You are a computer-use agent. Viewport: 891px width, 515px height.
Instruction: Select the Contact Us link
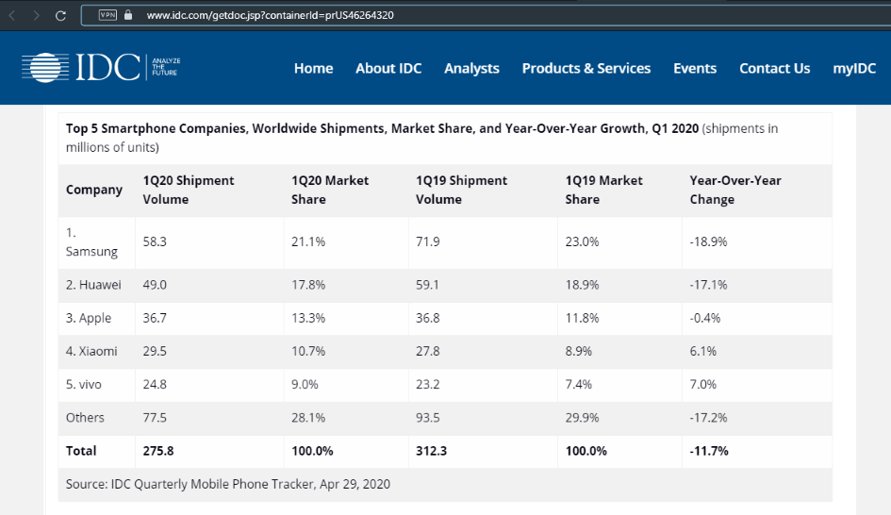point(774,68)
